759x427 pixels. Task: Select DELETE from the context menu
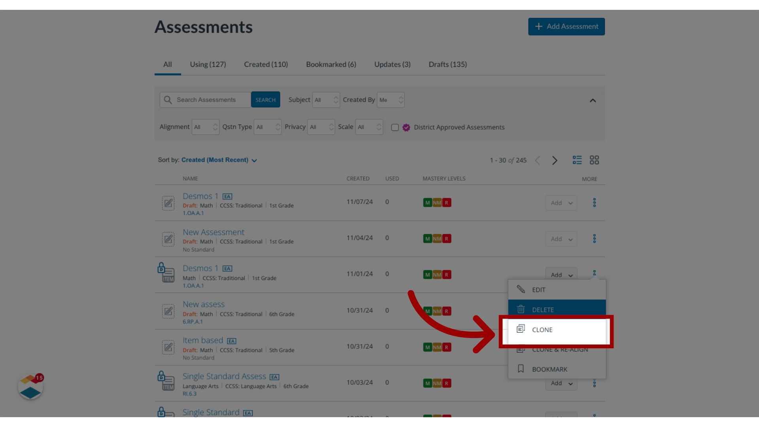pyautogui.click(x=557, y=310)
